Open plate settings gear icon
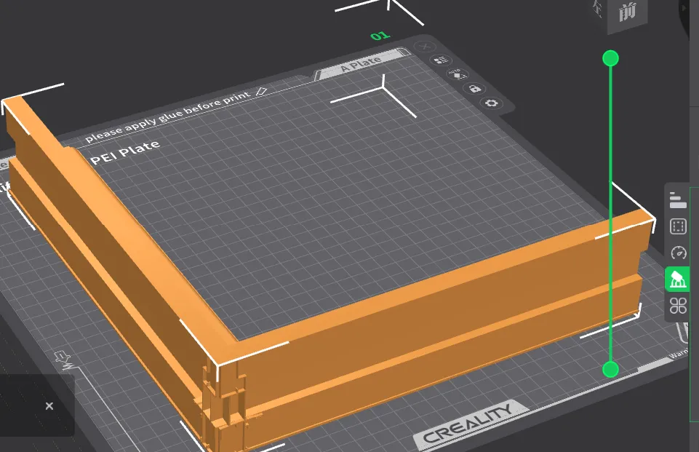 point(492,103)
